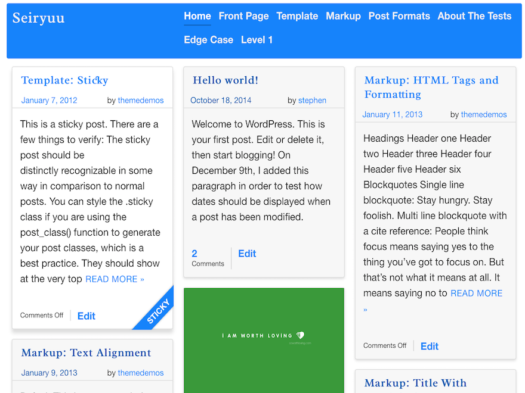Open the Edge Case menu item
Screen dimensions: 525x393
[208, 40]
